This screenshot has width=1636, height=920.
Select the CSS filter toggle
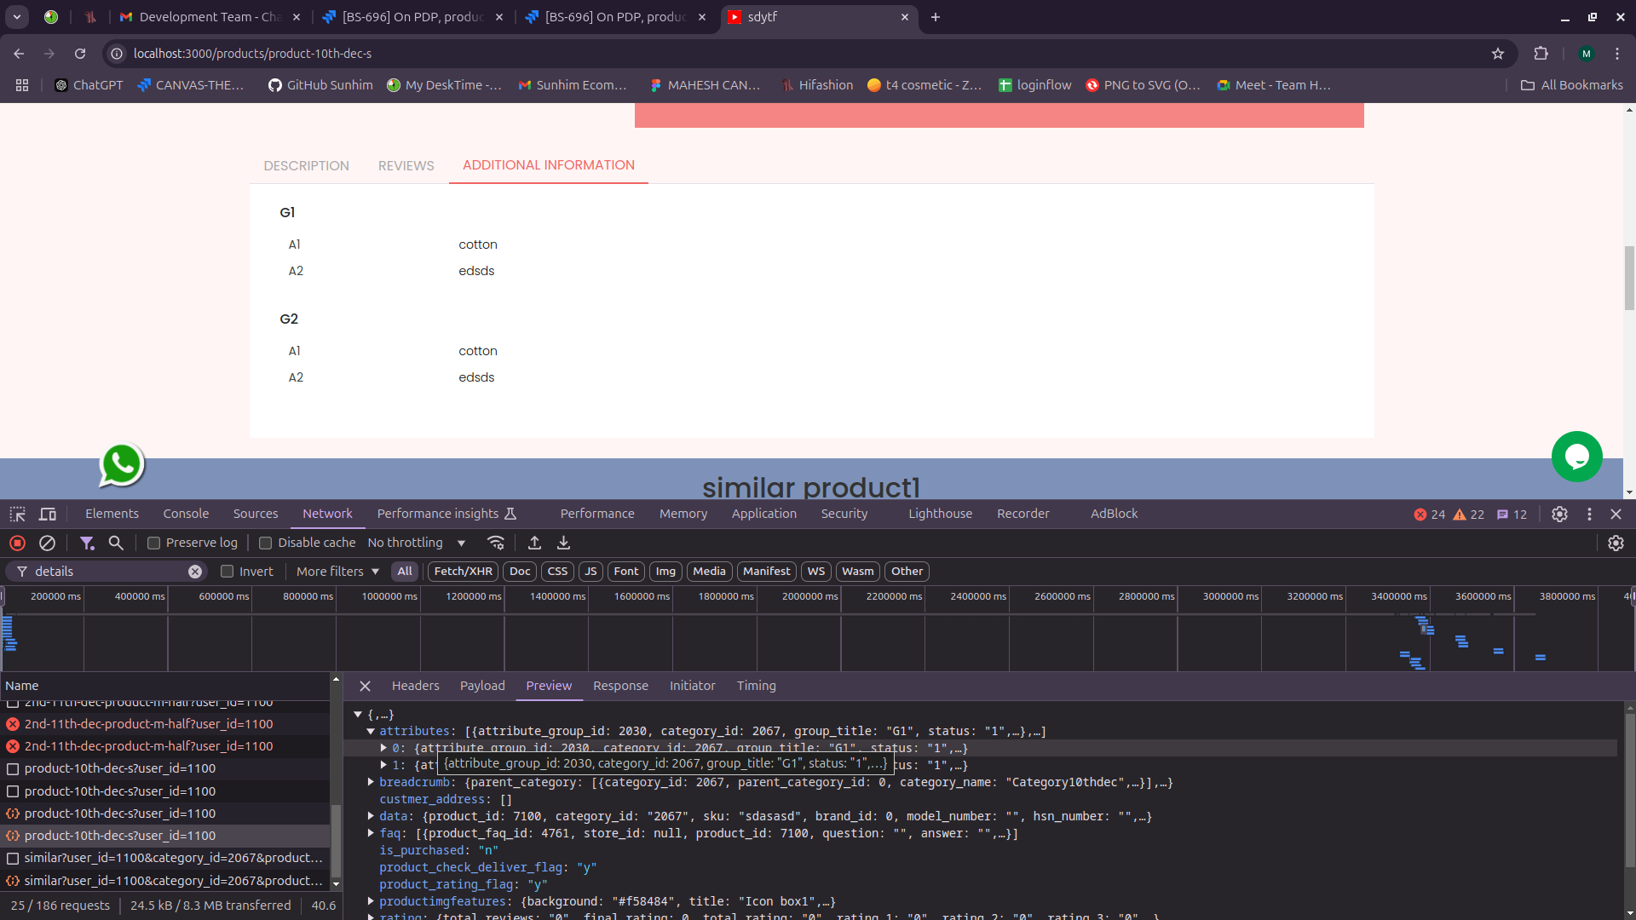tap(557, 572)
